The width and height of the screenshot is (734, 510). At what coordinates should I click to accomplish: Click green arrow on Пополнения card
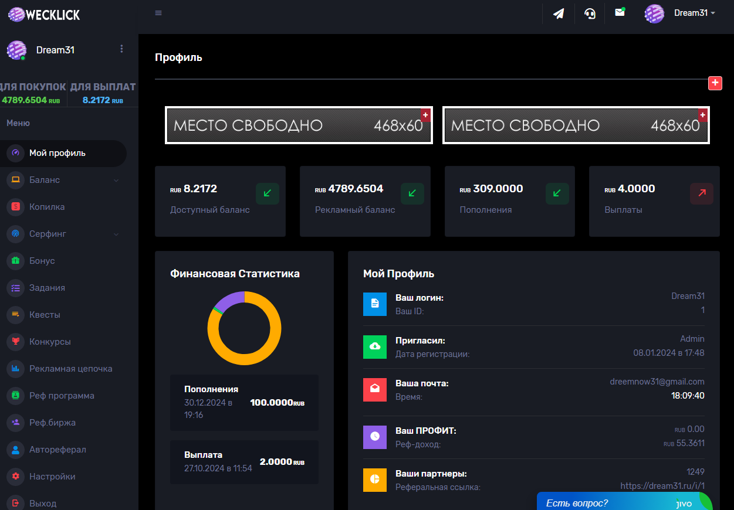[x=557, y=193]
